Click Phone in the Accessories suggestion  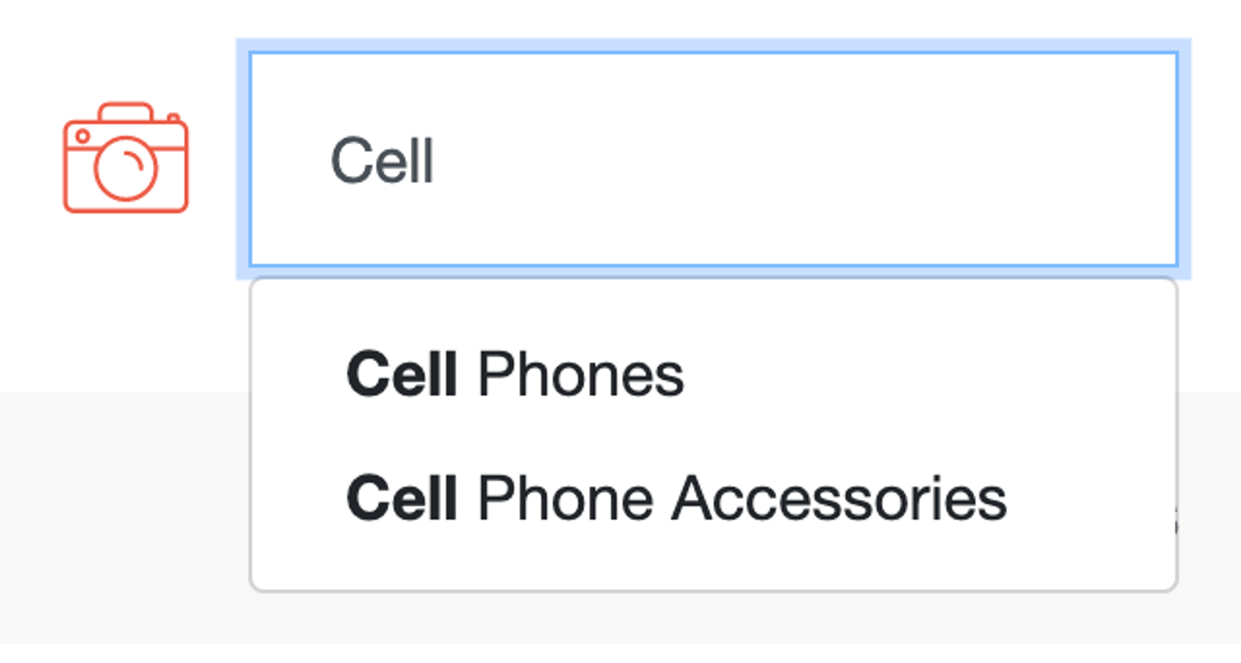pyautogui.click(x=566, y=498)
